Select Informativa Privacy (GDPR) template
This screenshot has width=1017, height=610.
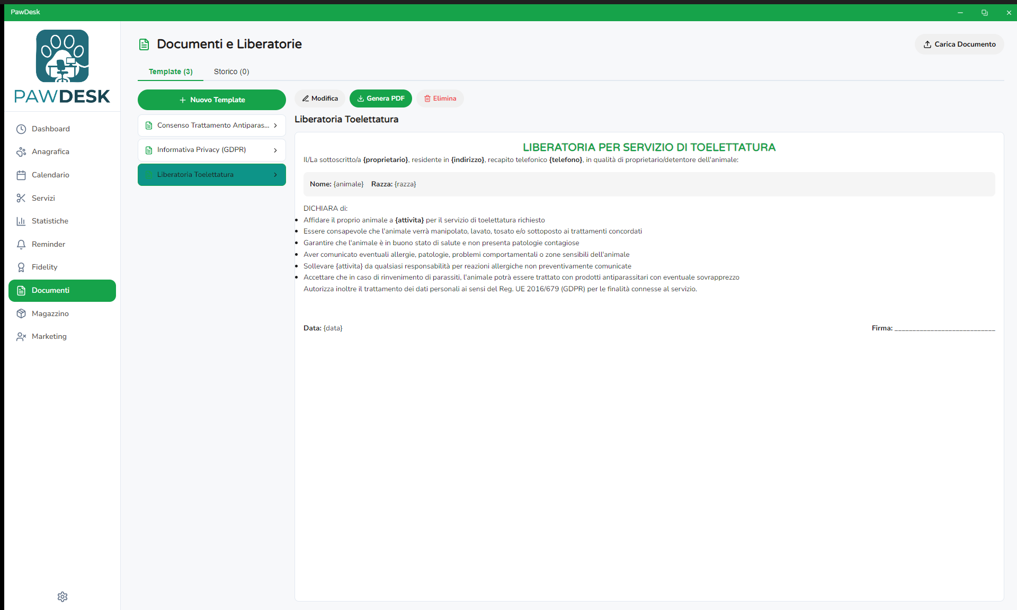212,150
